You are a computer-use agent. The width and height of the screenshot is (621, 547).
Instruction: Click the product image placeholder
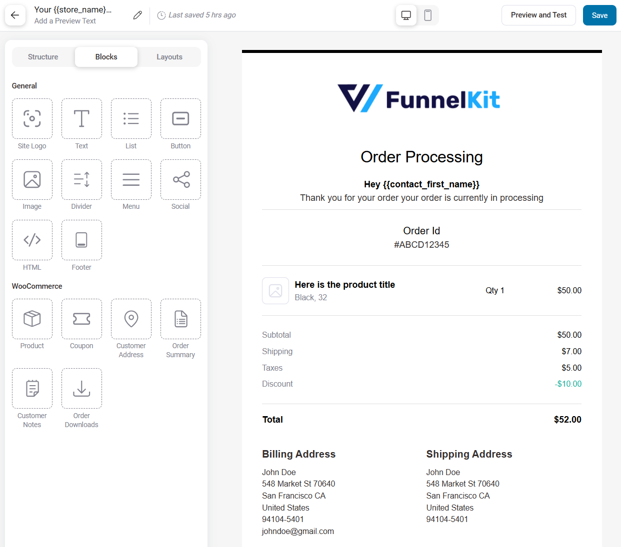point(275,291)
